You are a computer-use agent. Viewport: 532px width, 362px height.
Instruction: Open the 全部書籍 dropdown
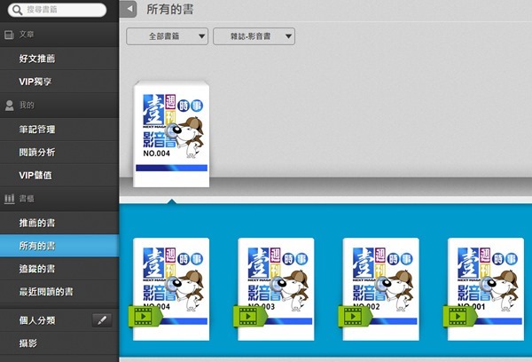(x=167, y=36)
